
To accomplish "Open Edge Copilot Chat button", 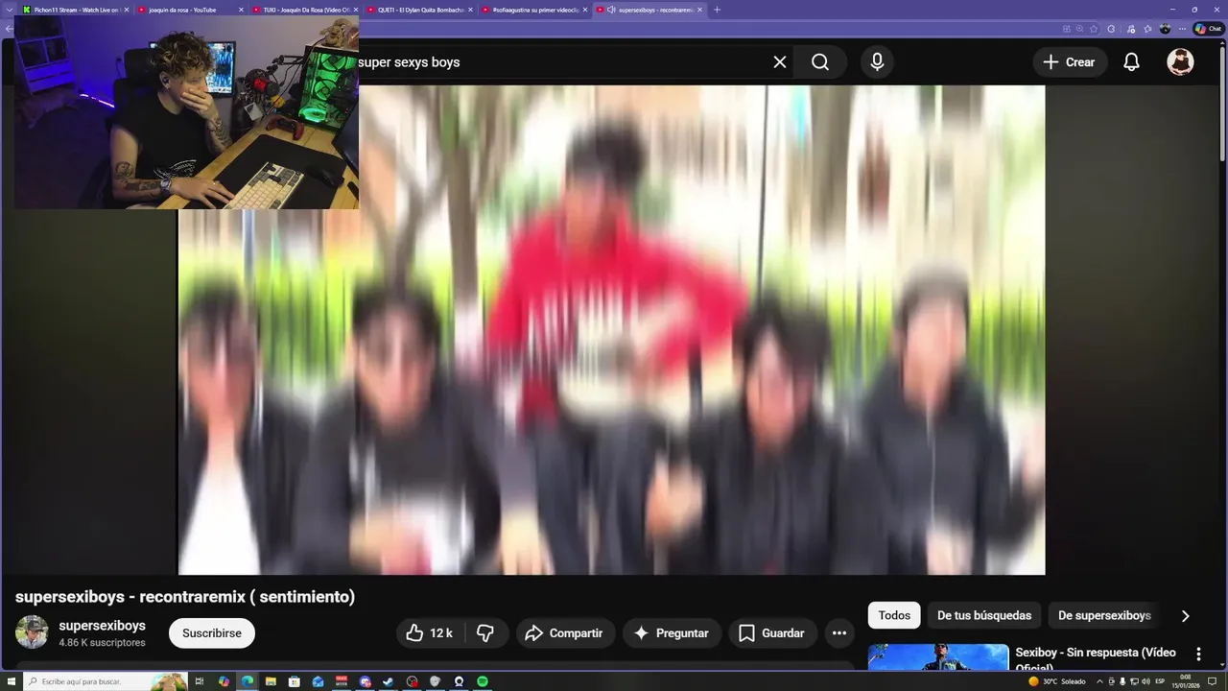I will pyautogui.click(x=1208, y=29).
